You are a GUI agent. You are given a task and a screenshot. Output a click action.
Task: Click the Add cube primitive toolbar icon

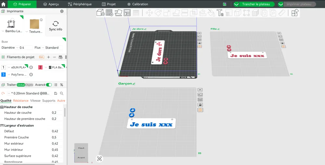100,13
